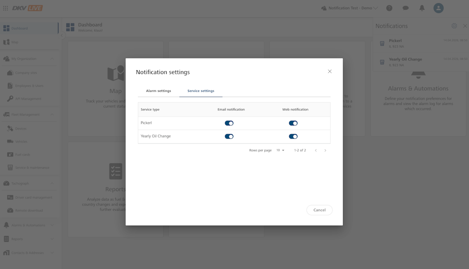Open the Notification Test - Demo organization dropdown

(349, 8)
